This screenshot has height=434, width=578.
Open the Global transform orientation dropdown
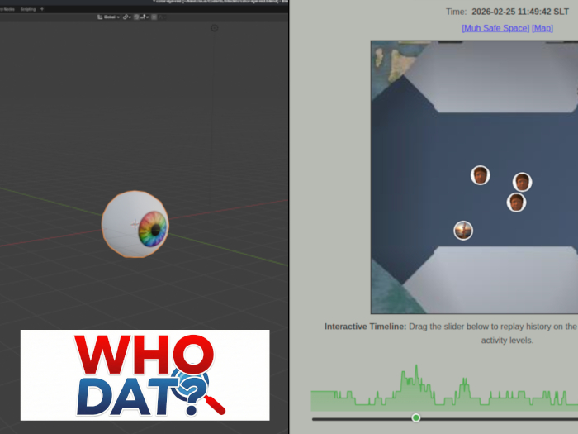[x=109, y=17]
